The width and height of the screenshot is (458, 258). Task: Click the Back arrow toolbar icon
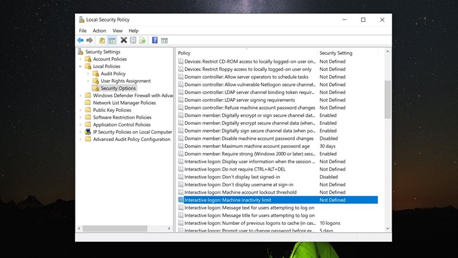click(80, 40)
